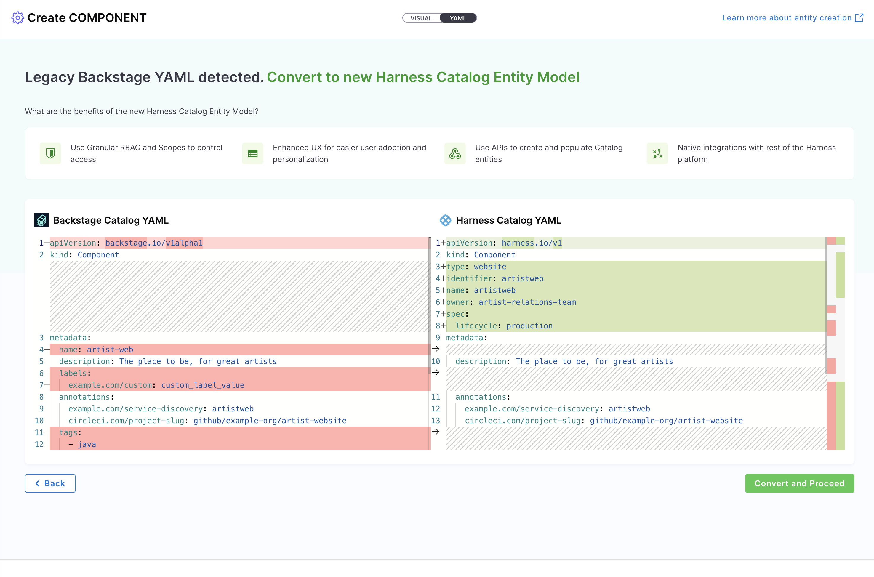This screenshot has height=577, width=874.
Task: Select the VISUAL/YAML switch control
Action: click(x=440, y=18)
